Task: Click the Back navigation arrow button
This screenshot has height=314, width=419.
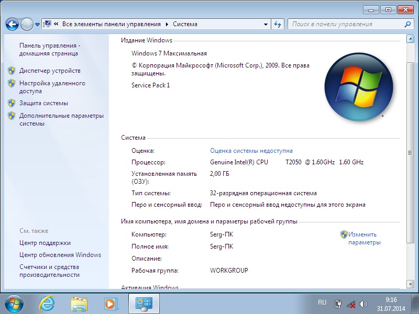Action: [12, 24]
